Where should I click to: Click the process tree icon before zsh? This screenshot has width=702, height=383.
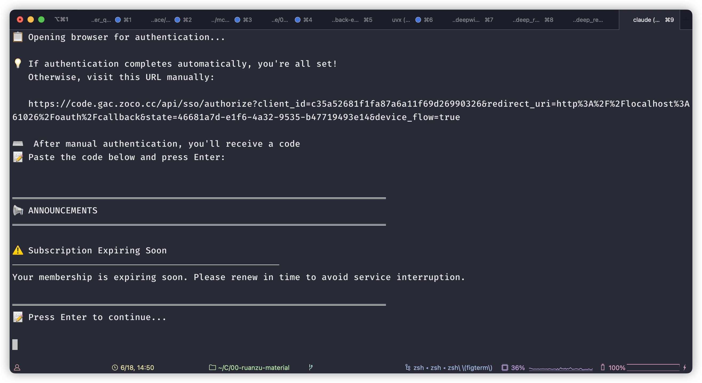click(x=408, y=368)
